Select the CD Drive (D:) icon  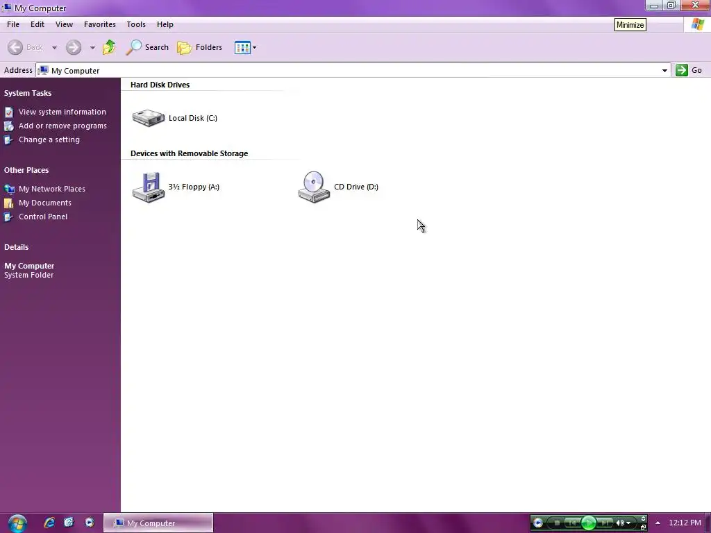(314, 187)
